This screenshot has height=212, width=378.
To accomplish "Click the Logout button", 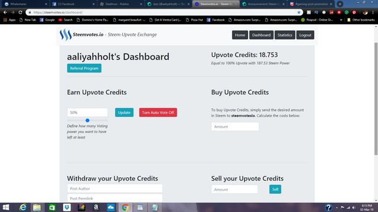I will (x=305, y=35).
